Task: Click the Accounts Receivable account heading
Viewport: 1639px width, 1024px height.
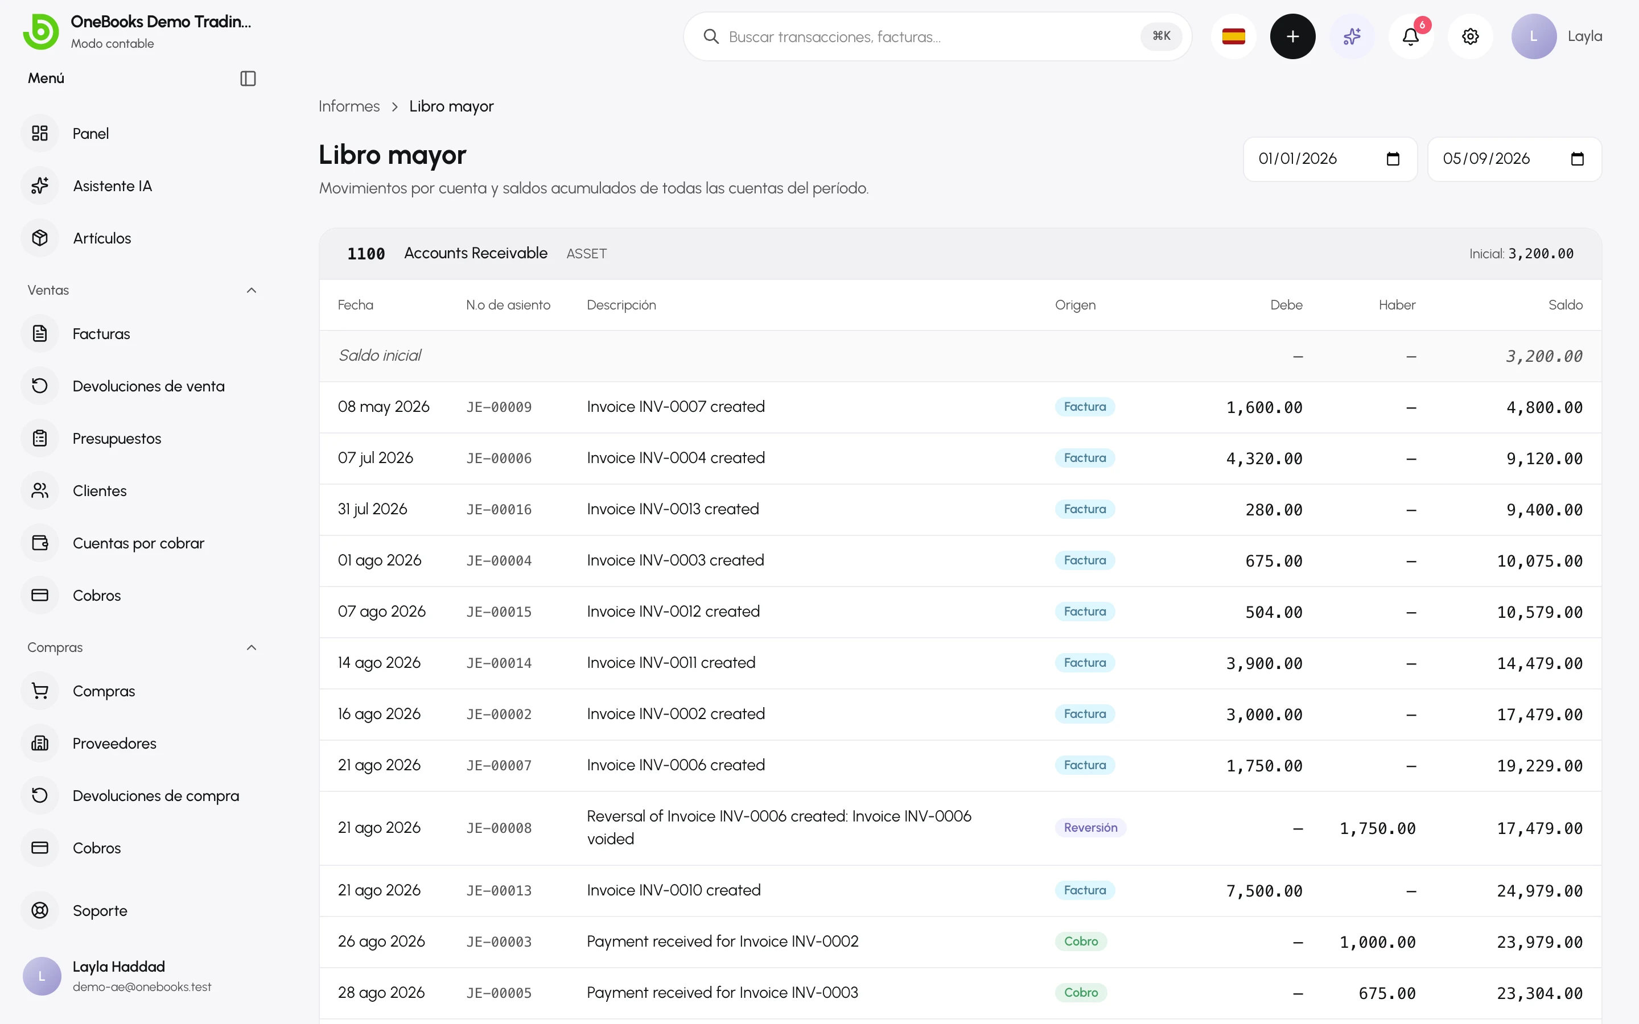Action: click(x=475, y=253)
